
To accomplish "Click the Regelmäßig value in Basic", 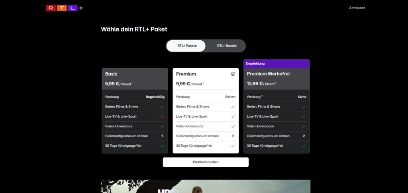I will (x=155, y=97).
